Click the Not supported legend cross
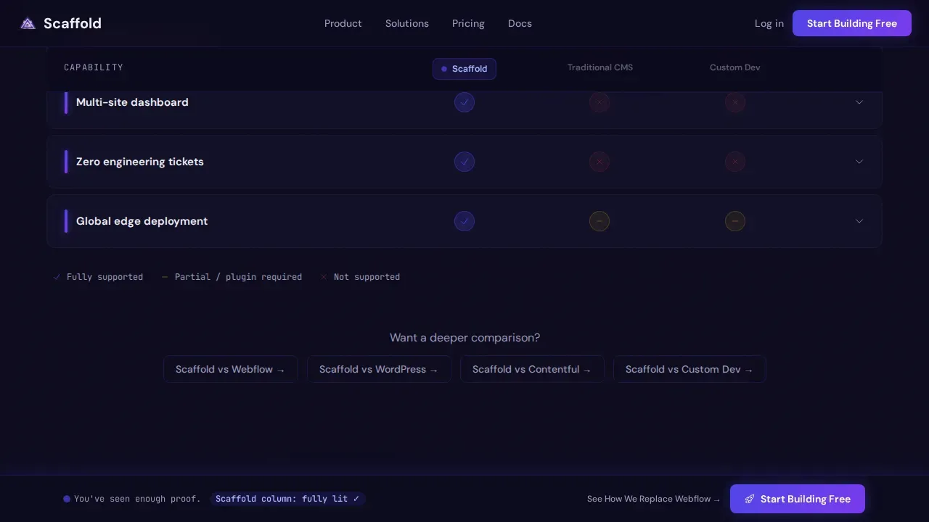929x522 pixels. pos(324,277)
